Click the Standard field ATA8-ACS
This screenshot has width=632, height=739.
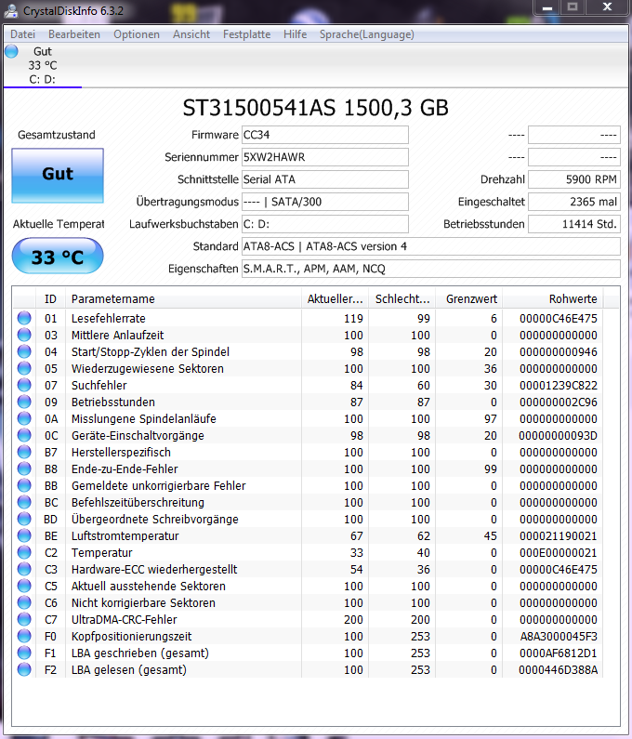[x=430, y=246]
